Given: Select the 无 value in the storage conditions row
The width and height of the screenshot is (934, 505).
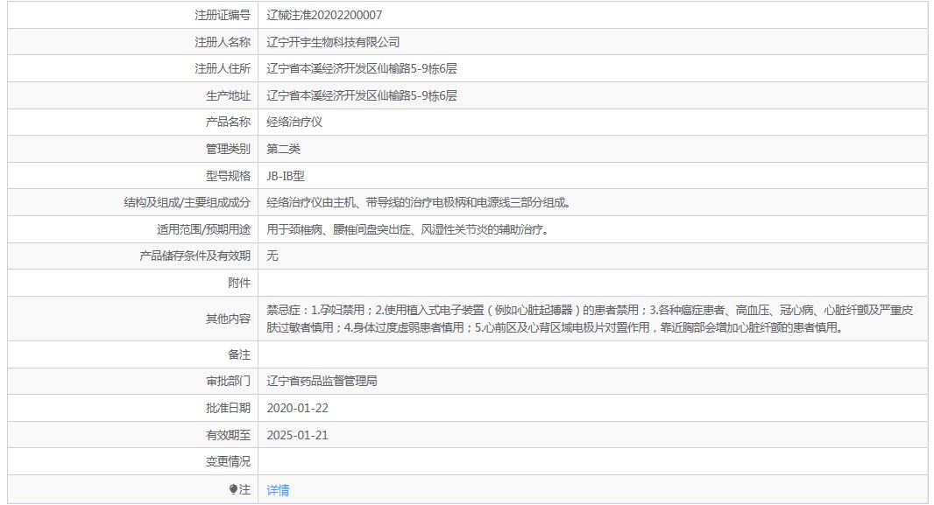Looking at the screenshot, I should (x=272, y=256).
